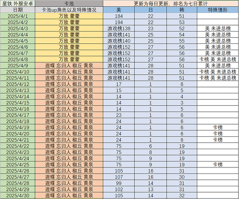Select the cell showing value 17
239x199 pixels.
coord(119,84)
